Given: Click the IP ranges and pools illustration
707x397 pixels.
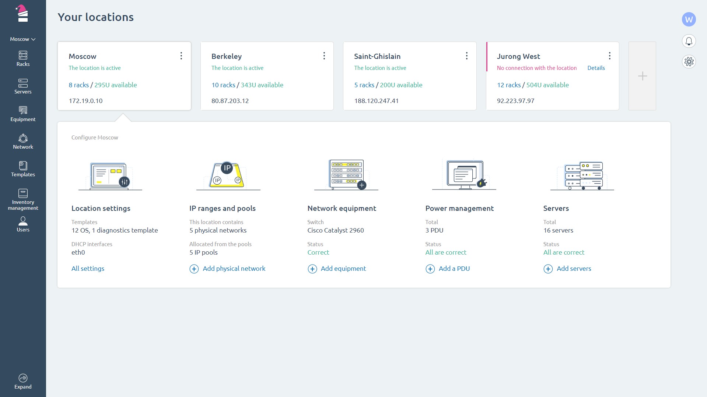Looking at the screenshot, I should tap(228, 176).
